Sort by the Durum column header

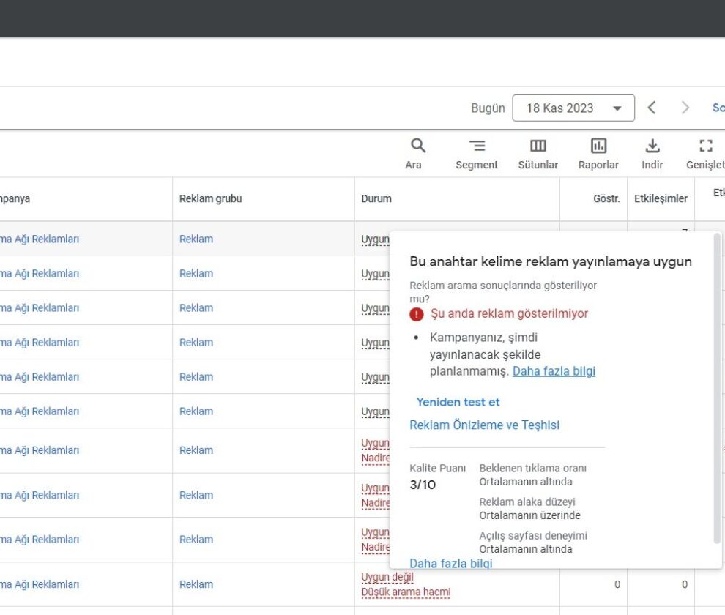point(376,198)
